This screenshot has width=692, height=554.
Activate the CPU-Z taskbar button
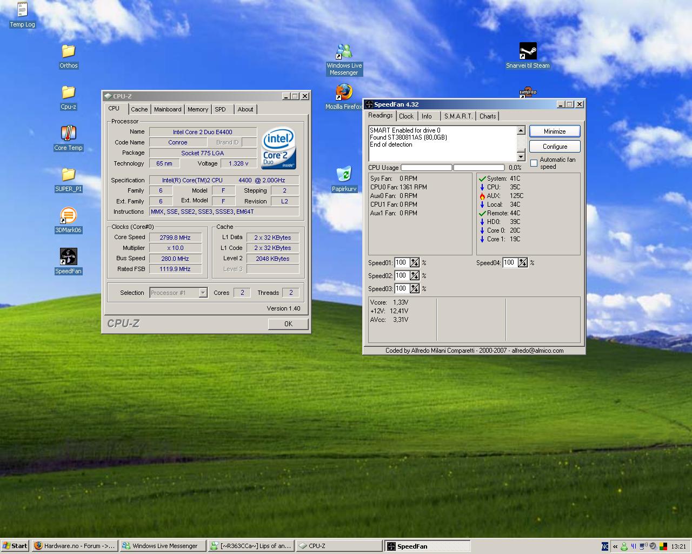pyautogui.click(x=340, y=546)
